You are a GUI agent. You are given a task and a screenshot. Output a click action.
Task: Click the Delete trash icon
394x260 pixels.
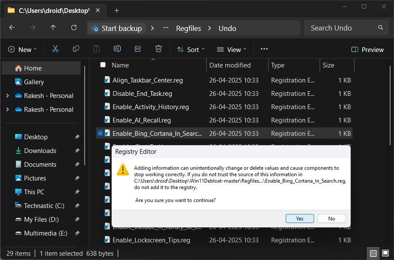tap(159, 49)
